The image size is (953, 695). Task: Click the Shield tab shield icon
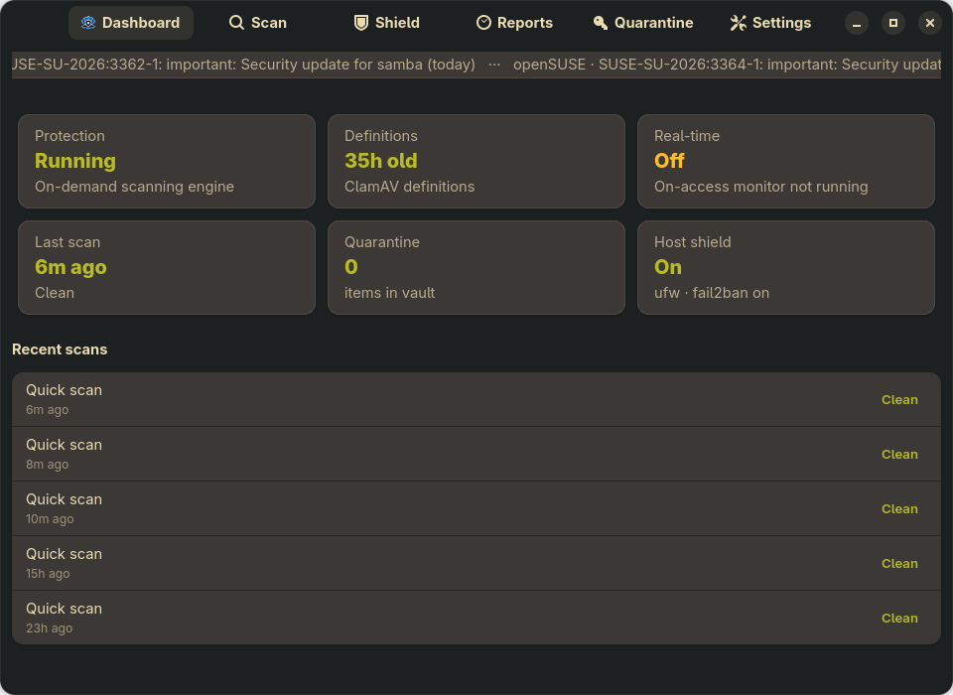[x=361, y=23]
